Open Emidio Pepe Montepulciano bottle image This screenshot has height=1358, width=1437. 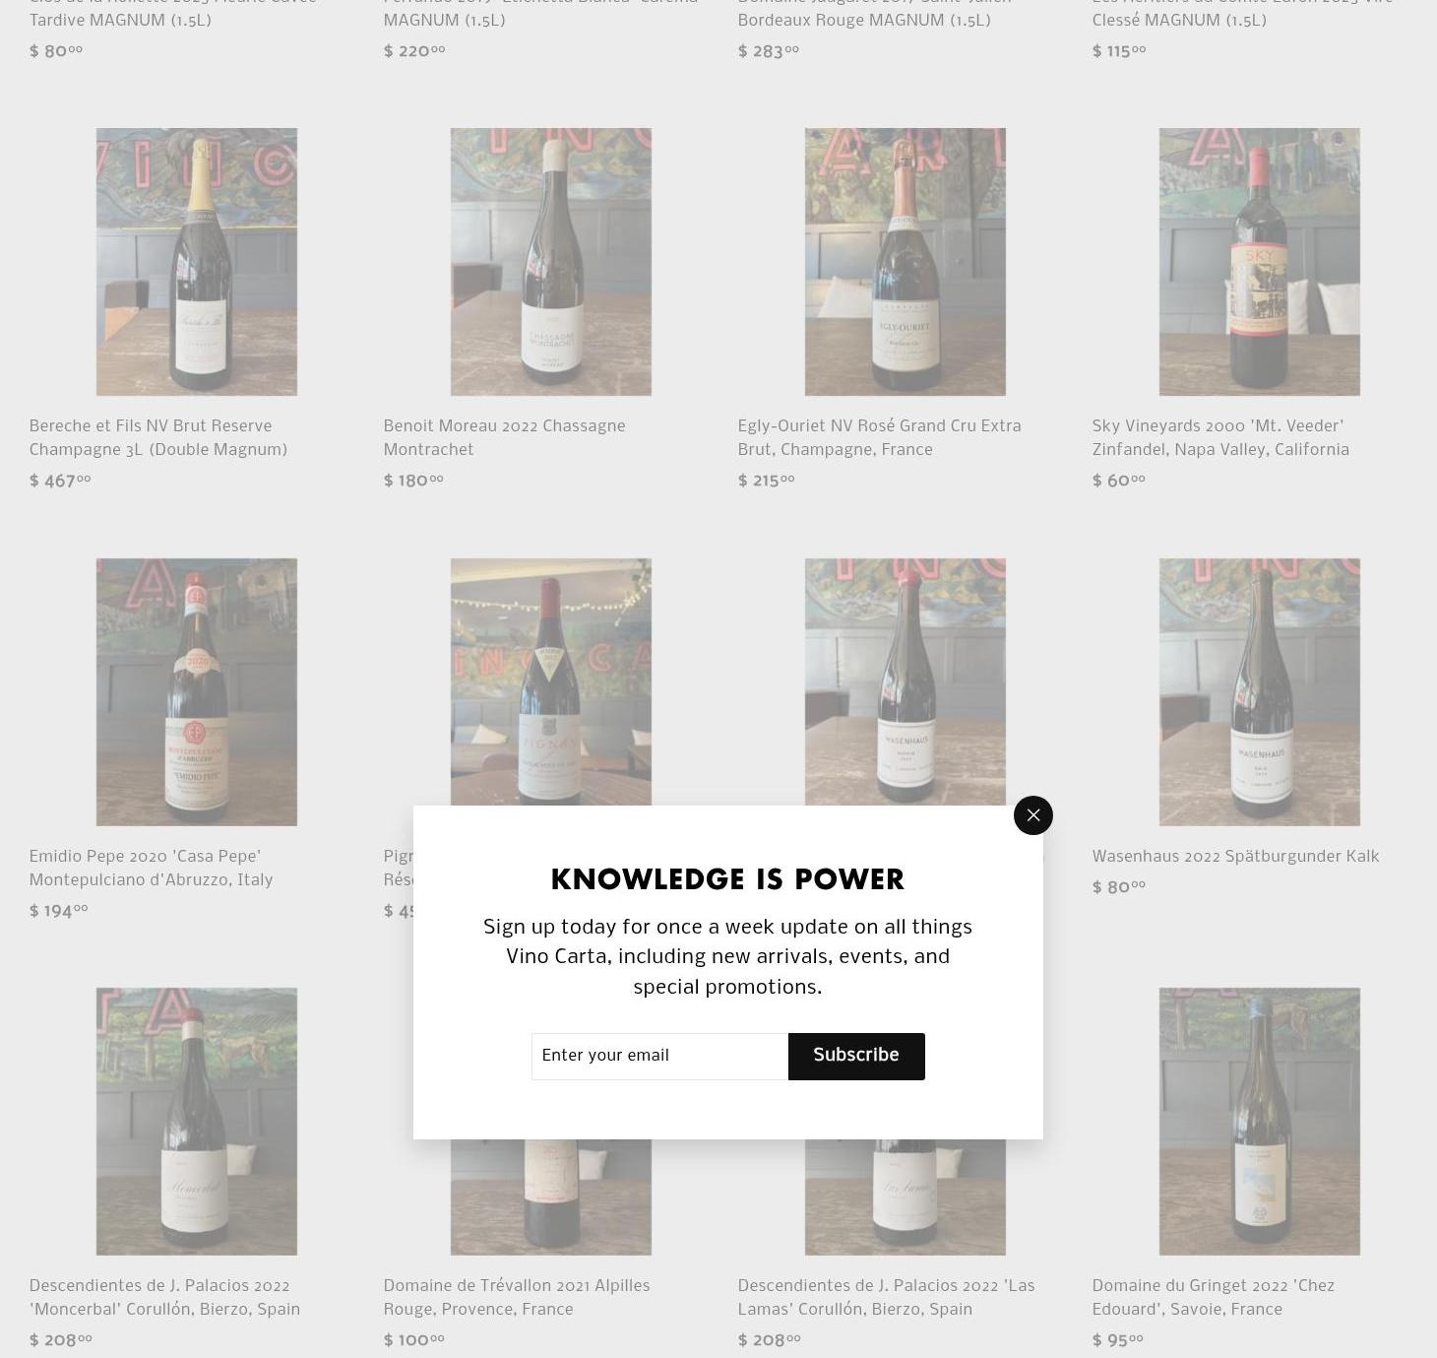(197, 692)
